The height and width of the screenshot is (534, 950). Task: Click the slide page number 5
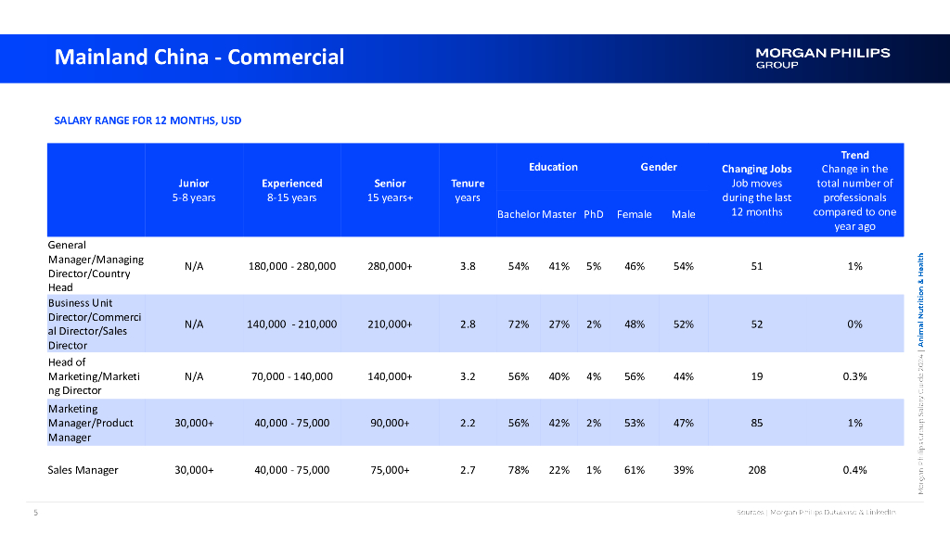tap(35, 512)
